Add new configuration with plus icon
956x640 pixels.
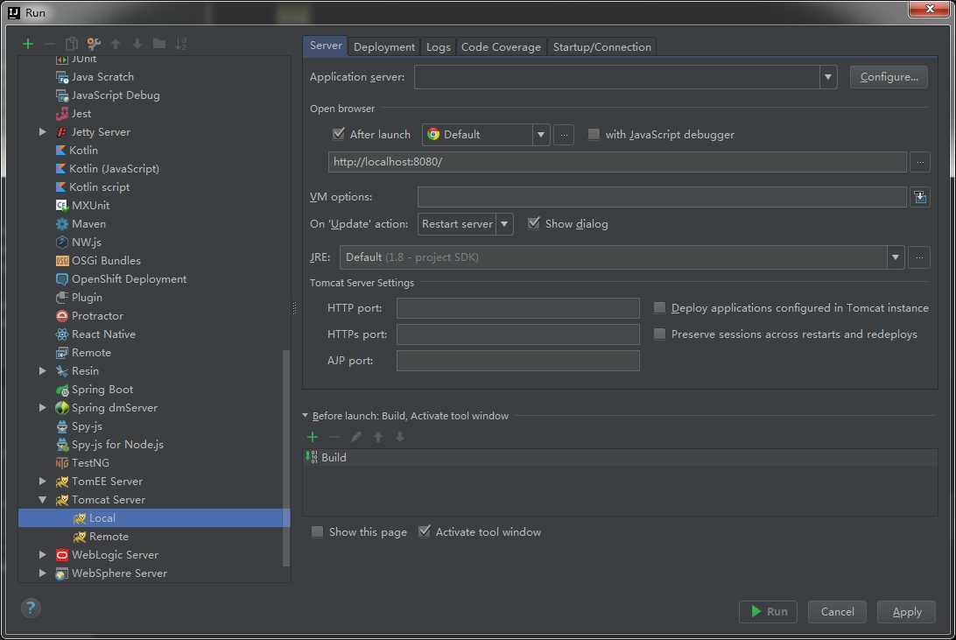(x=28, y=43)
